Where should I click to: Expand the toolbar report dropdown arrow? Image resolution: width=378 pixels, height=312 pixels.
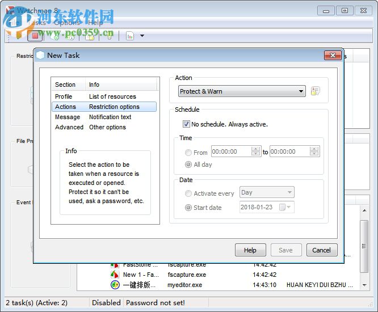click(142, 36)
